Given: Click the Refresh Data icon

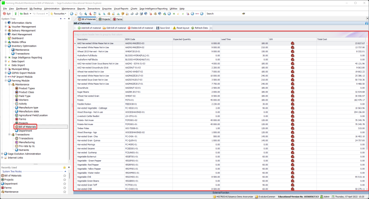Looking at the screenshot, I should pyautogui.click(x=192, y=28).
